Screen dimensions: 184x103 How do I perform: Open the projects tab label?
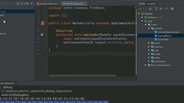(152, 4)
